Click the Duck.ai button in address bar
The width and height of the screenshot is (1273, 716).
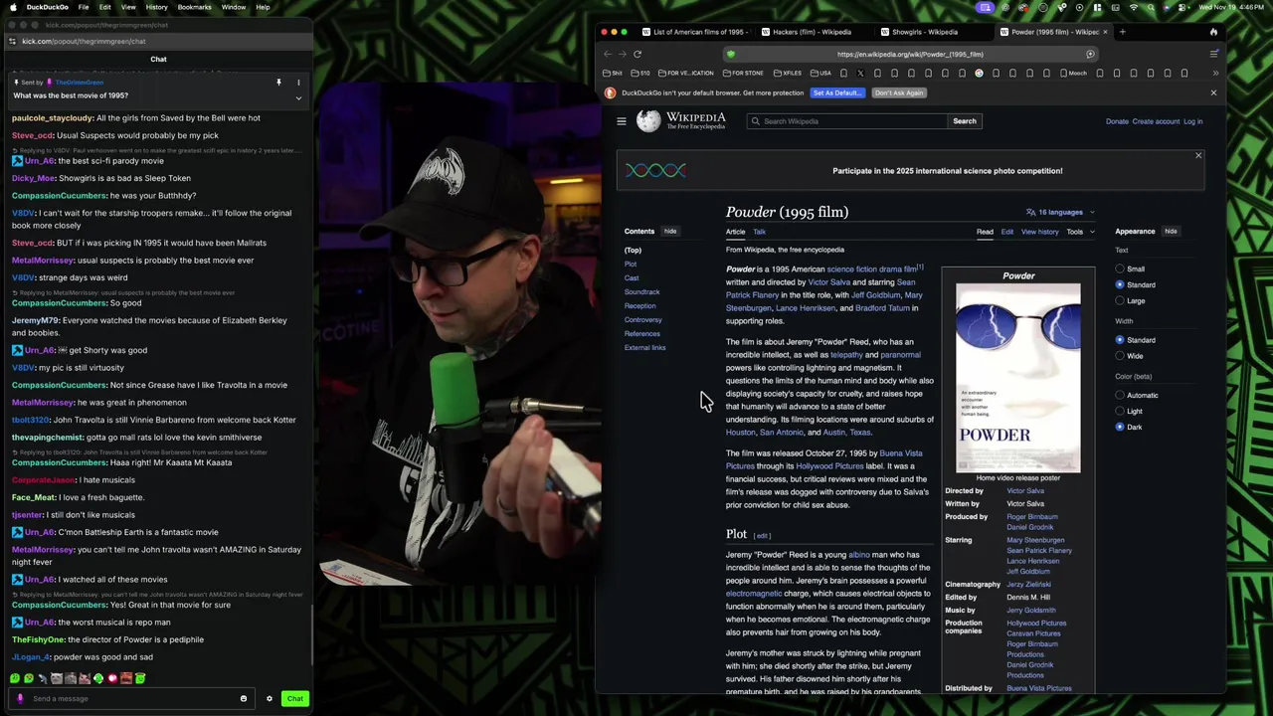1091,54
